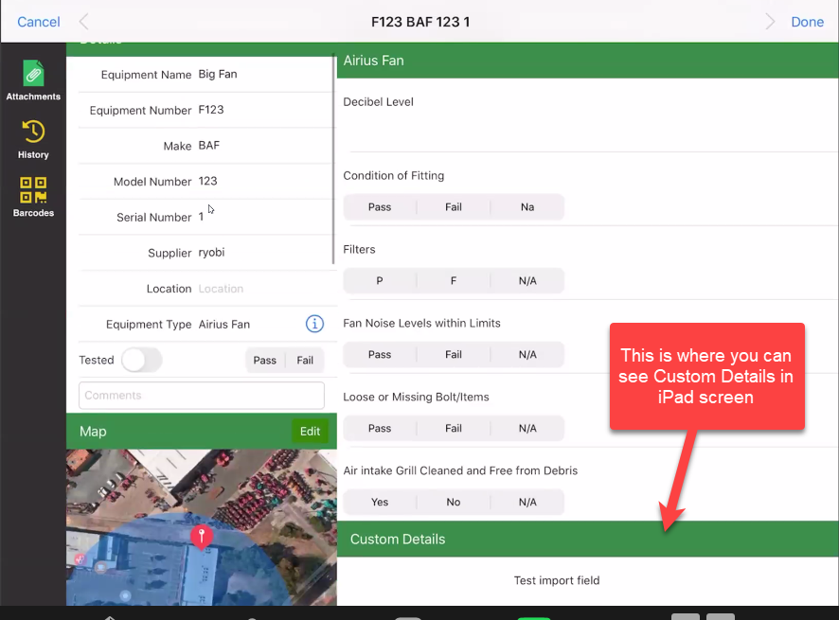Open the Attachments paperclip icon
The height and width of the screenshot is (620, 839).
[33, 75]
